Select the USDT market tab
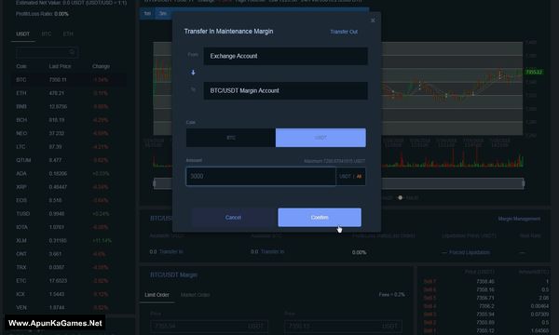Viewport: 559px width, 335px height. tap(22, 33)
